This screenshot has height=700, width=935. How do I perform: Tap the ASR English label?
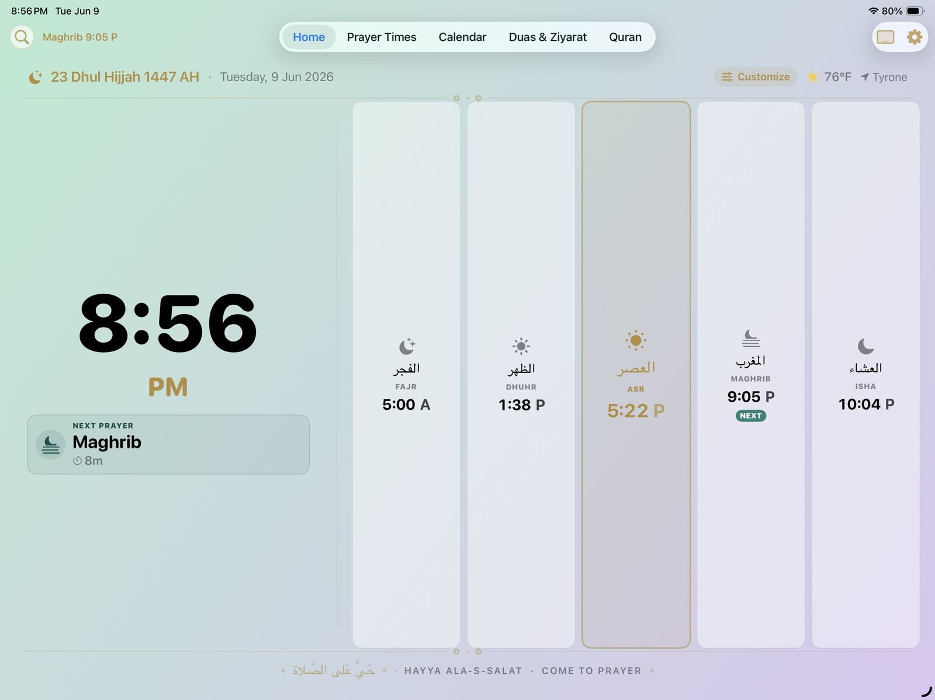[636, 389]
